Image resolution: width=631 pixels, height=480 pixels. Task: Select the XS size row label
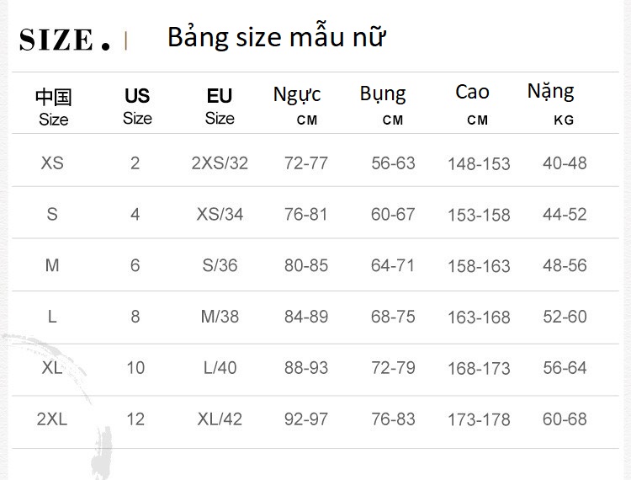(x=52, y=163)
